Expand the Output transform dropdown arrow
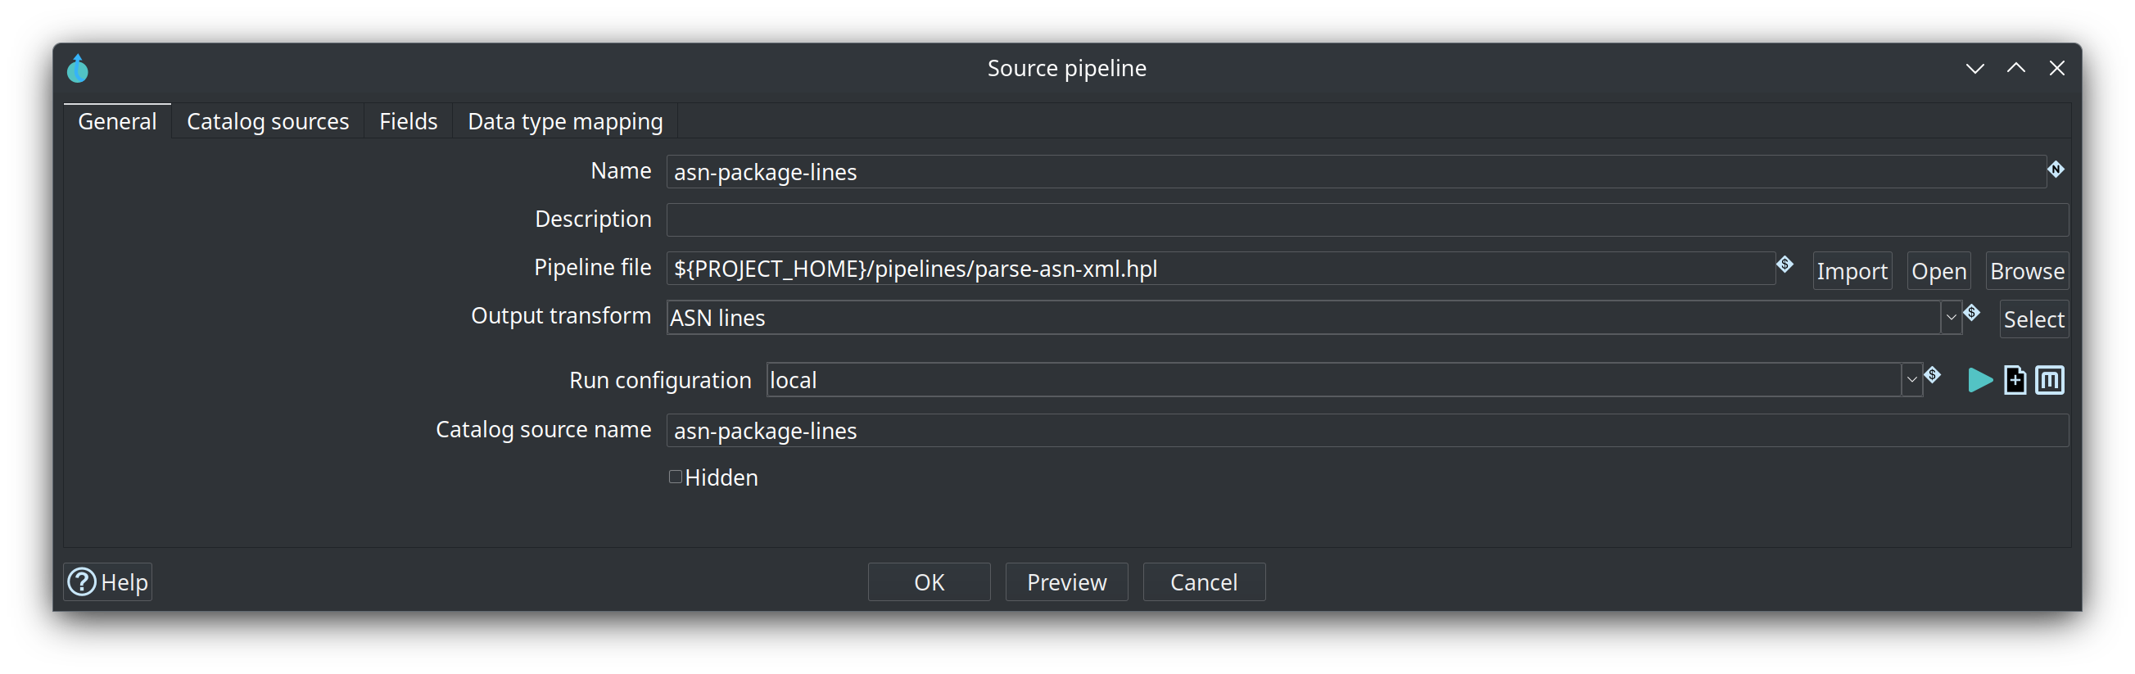 1951,318
